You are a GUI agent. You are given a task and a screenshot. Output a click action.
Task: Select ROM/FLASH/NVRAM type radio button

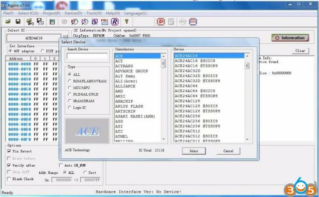pyautogui.click(x=70, y=81)
